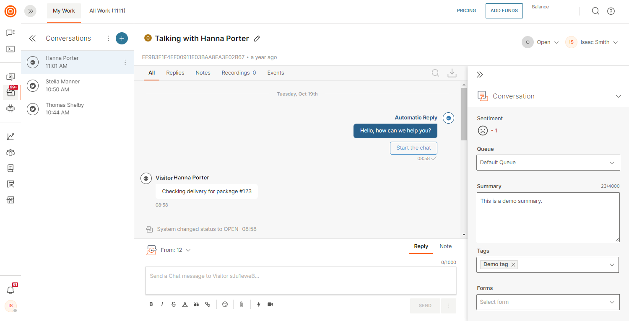Start a video call from toolbar
Image resolution: width=629 pixels, height=321 pixels.
coord(270,304)
